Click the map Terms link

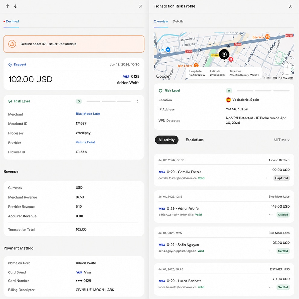[267, 78]
